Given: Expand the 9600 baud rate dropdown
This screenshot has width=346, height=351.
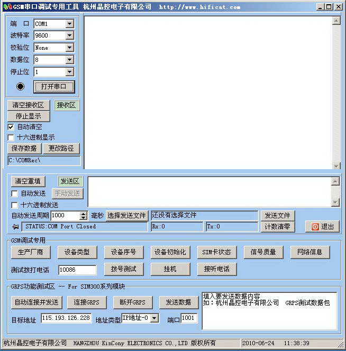Looking at the screenshot, I should point(69,36).
